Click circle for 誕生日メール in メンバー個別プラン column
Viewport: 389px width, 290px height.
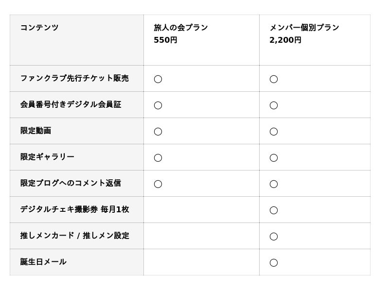pyautogui.click(x=274, y=262)
